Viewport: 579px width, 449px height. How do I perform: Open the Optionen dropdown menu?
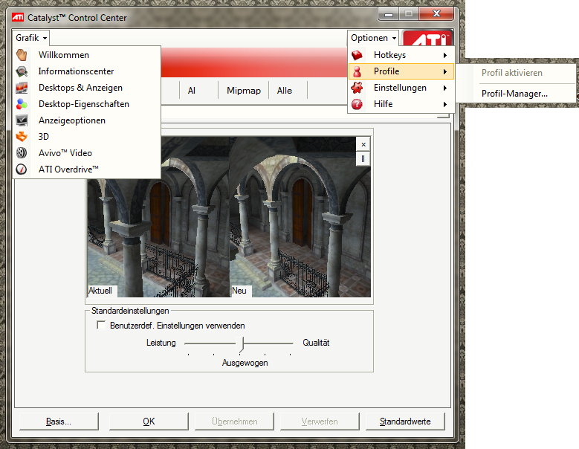pyautogui.click(x=373, y=38)
